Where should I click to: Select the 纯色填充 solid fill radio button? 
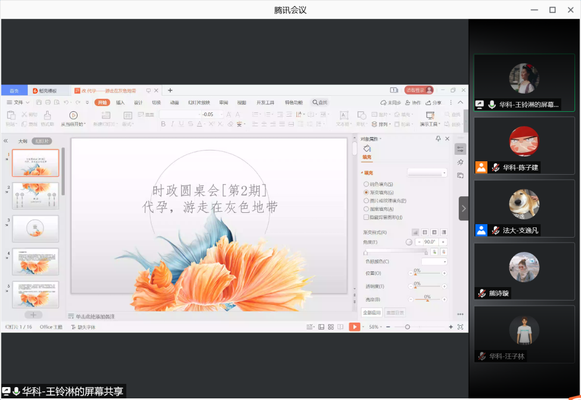366,184
